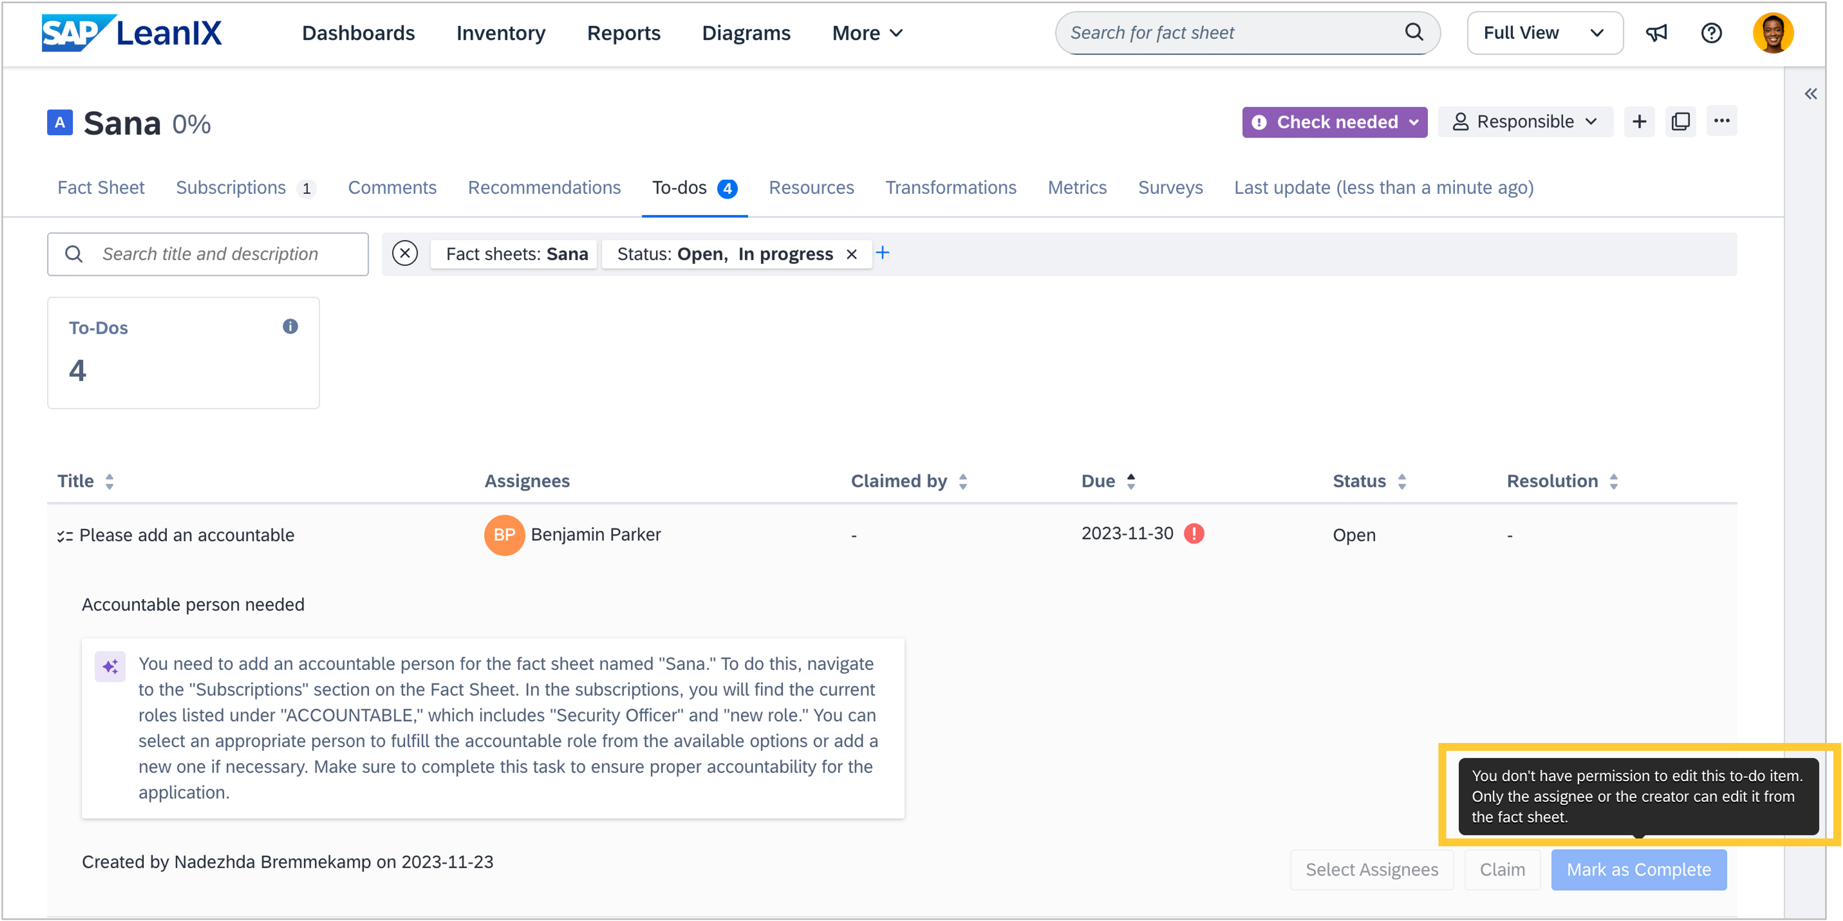Open the Inventory menu item
Screen dimensions: 1843x921
coord(501,33)
